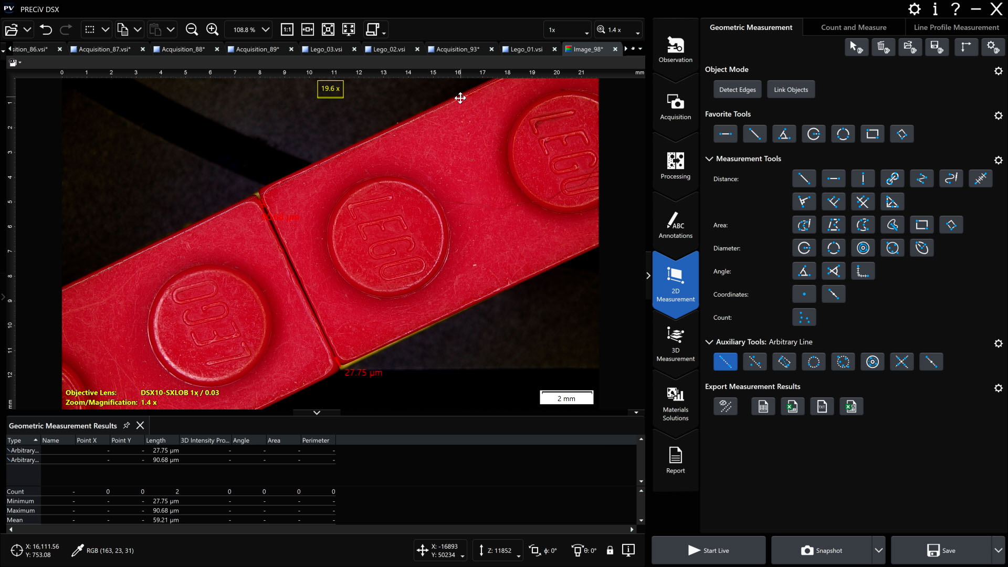This screenshot has height=567, width=1008.
Task: Toggle the Detect Edges object mode
Action: (737, 90)
